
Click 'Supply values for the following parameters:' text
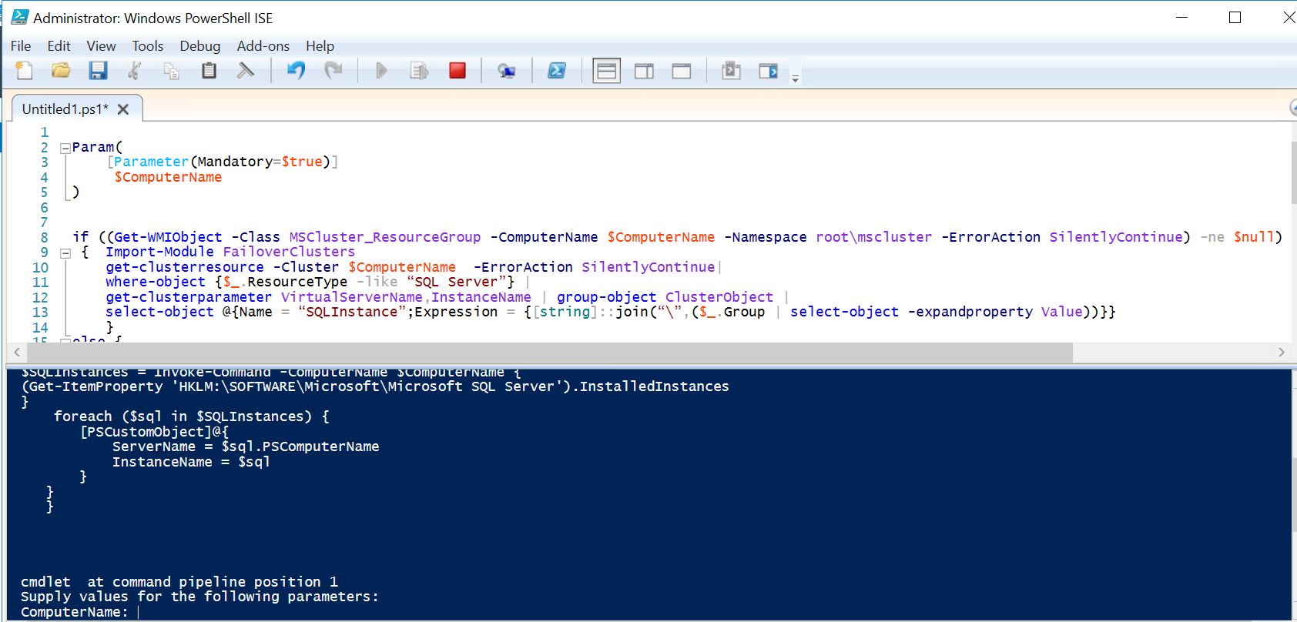pyautogui.click(x=199, y=597)
